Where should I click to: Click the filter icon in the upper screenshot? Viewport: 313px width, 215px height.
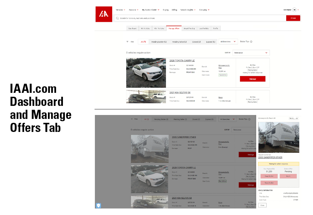point(127,42)
